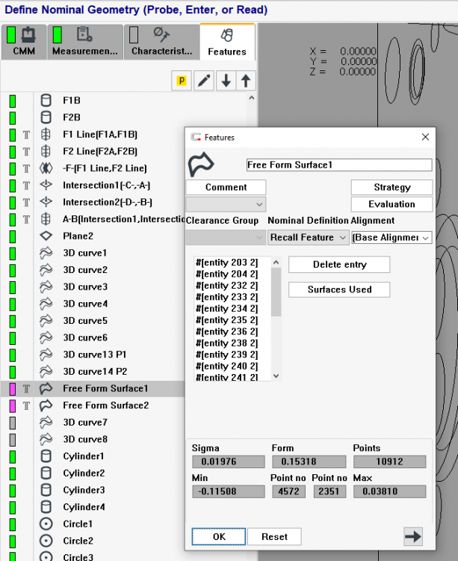Click the Surfaces Used button

[339, 289]
